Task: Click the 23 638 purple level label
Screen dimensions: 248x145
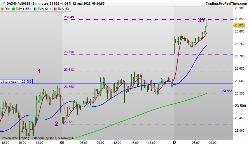Action: click(69, 70)
